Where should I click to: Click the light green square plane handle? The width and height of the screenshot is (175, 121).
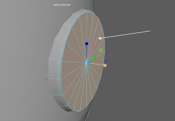pyautogui.click(x=101, y=50)
